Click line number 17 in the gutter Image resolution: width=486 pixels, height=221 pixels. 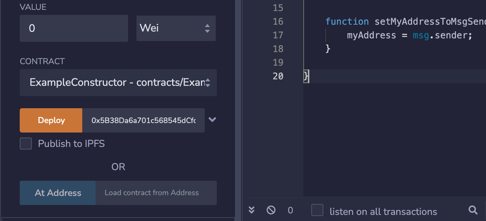pyautogui.click(x=278, y=35)
